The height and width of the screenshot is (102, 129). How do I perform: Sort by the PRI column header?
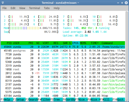[31, 43]
